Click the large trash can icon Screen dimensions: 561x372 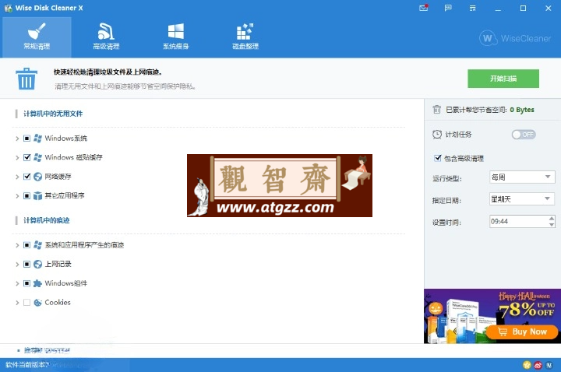pos(26,79)
